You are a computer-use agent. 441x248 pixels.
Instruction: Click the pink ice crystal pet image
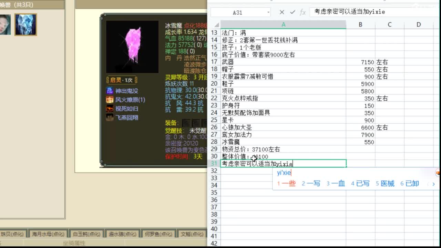(x=132, y=47)
